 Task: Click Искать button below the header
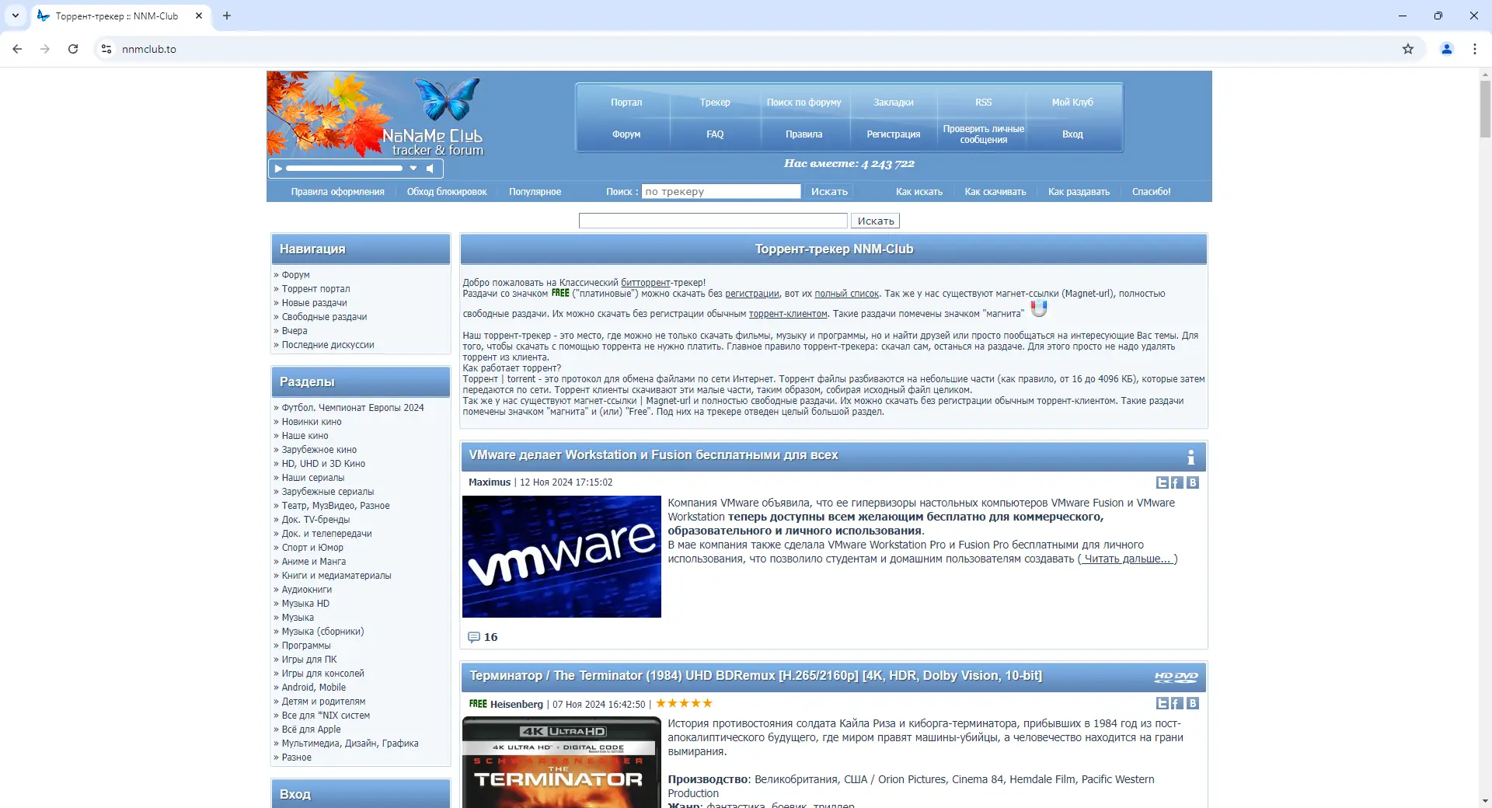(x=876, y=221)
